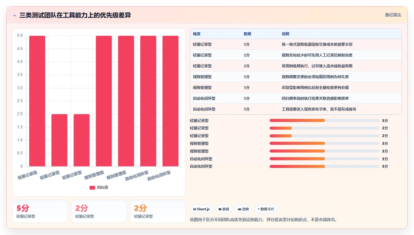414x235 pixels.
Task: Click the 2.5 y-axis tick label
Action: pyautogui.click(x=20, y=101)
